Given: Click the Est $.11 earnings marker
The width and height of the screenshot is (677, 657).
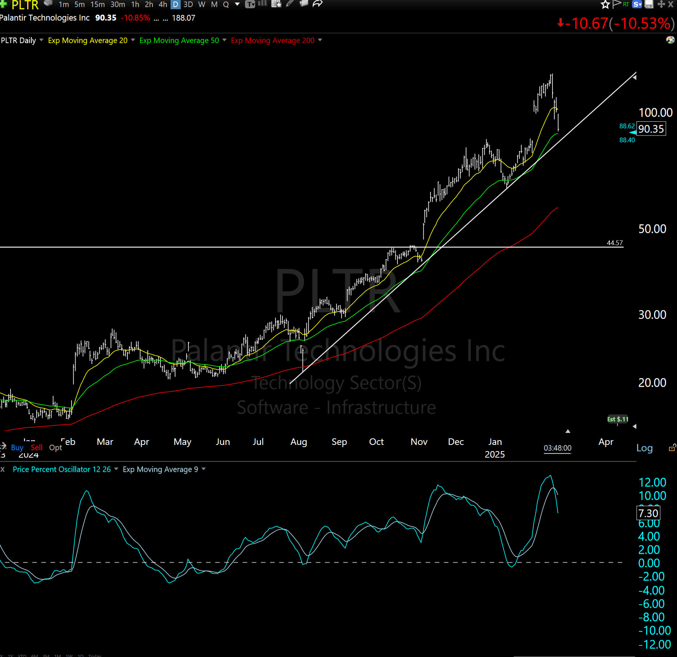Looking at the screenshot, I should click(x=618, y=419).
